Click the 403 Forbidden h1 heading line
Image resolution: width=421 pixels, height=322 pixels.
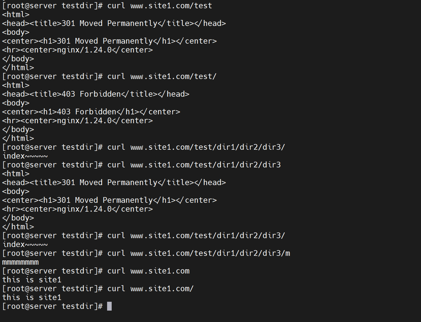tap(91, 112)
